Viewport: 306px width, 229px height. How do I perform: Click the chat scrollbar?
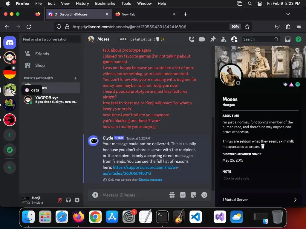click(213, 154)
